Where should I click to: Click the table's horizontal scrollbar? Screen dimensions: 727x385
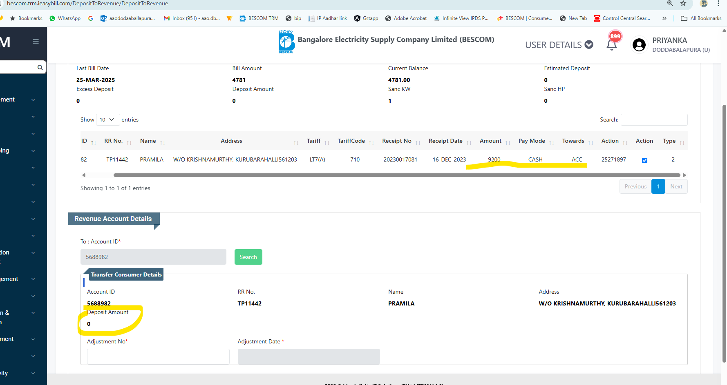pos(396,175)
